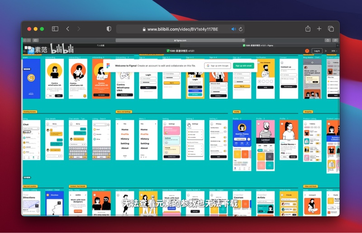Click the Figma logo in welcome banner
This screenshot has width=362, height=233.
108,66
